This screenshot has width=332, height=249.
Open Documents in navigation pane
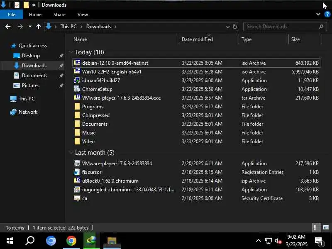coord(34,76)
